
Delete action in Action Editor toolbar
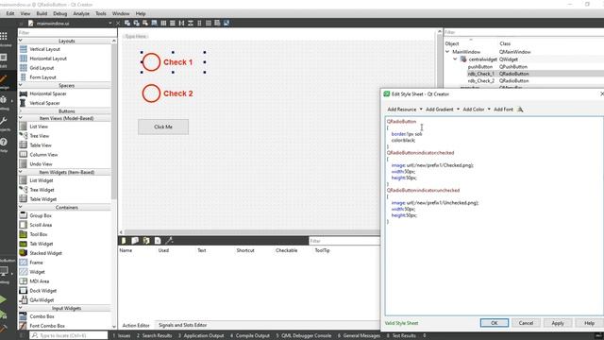(158, 241)
